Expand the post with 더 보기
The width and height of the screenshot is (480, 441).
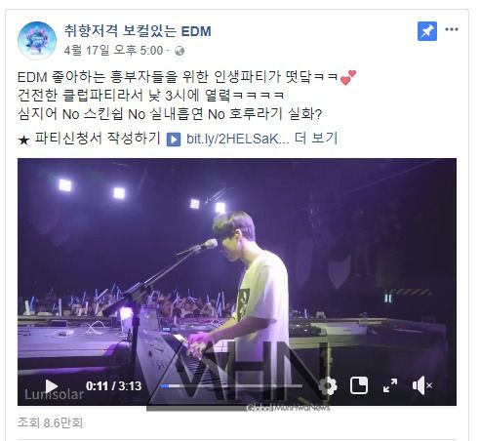[x=316, y=139]
